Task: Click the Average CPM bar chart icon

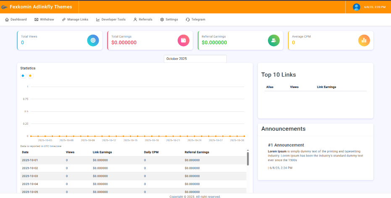Action: 364,40
